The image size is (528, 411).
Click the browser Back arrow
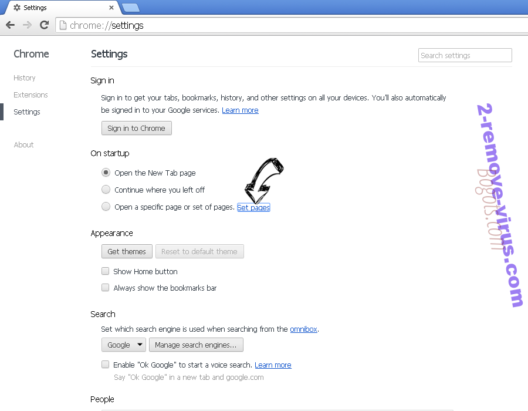point(11,25)
